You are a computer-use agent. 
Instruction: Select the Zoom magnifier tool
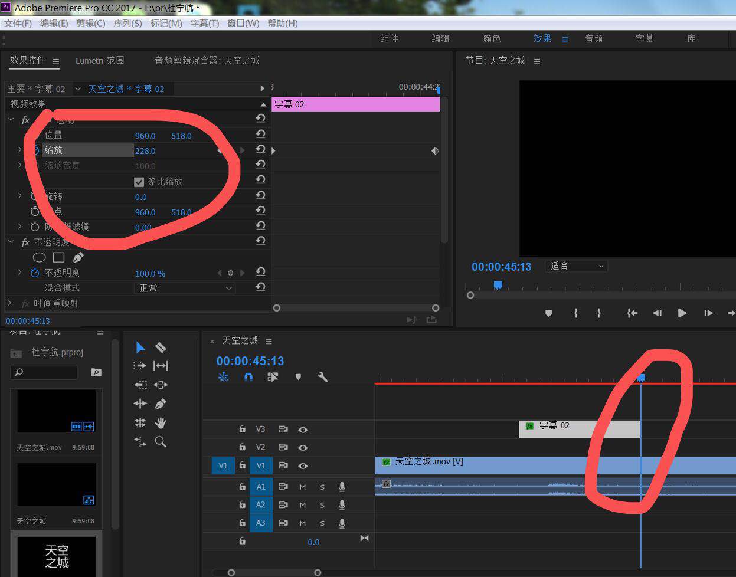click(x=160, y=441)
